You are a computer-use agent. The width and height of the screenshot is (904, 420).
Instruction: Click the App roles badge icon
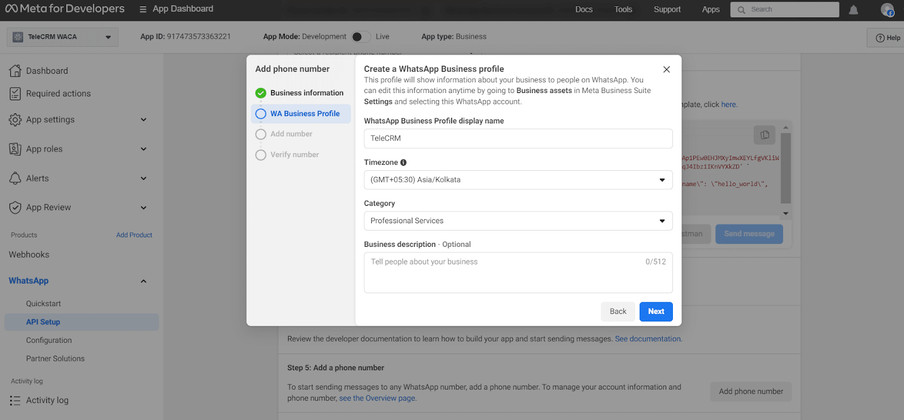point(15,149)
